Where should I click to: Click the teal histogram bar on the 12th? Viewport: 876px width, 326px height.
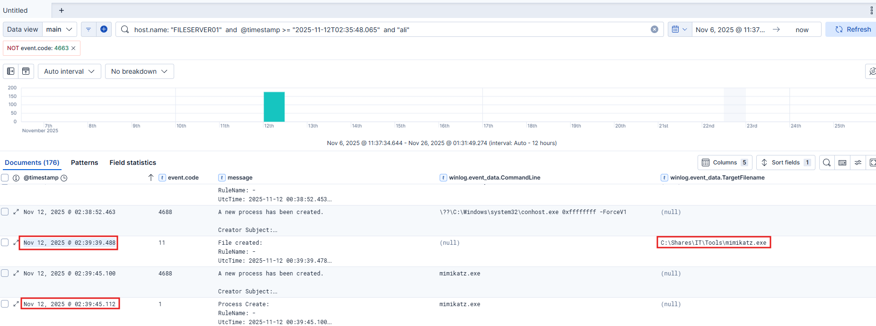274,107
